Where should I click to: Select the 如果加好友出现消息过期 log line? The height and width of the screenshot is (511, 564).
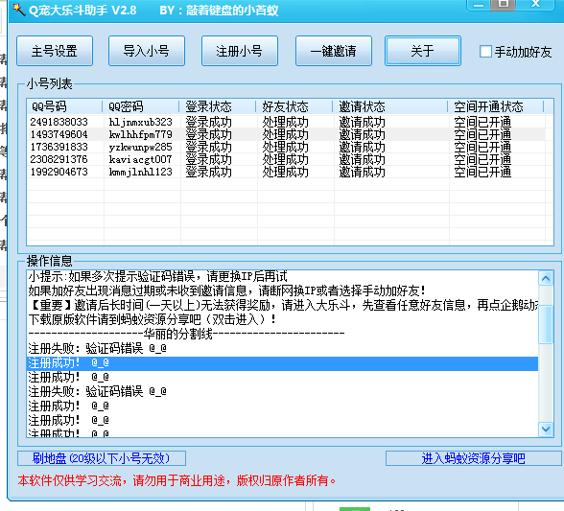[282, 290]
